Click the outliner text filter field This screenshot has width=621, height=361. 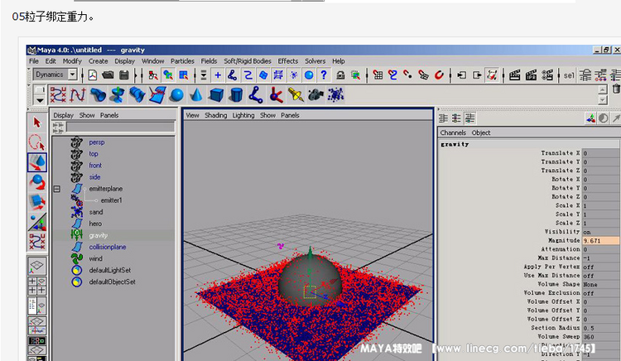[120, 127]
